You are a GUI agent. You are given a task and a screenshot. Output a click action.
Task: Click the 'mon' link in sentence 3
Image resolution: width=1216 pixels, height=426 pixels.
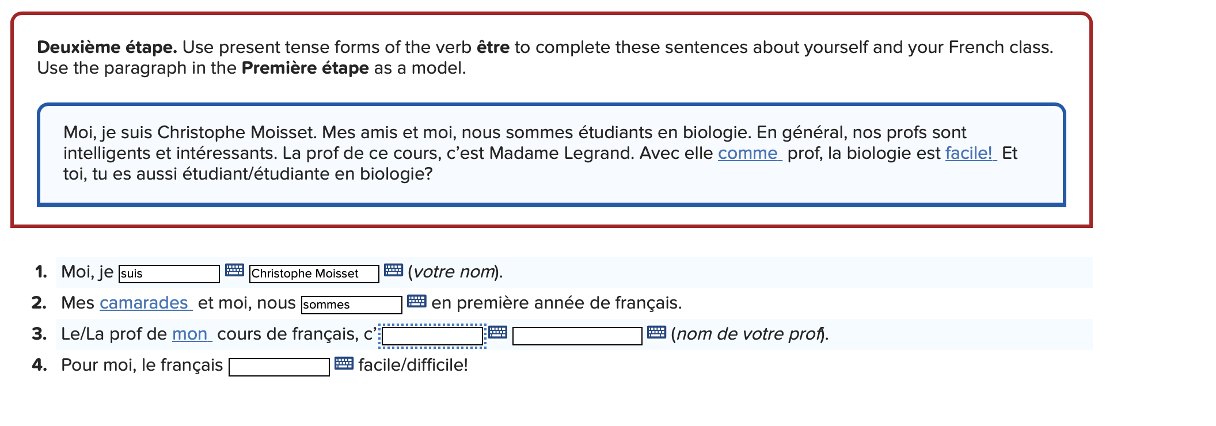tap(191, 332)
